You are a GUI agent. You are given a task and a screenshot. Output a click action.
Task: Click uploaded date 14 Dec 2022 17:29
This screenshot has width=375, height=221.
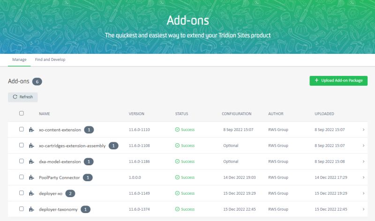(331, 177)
